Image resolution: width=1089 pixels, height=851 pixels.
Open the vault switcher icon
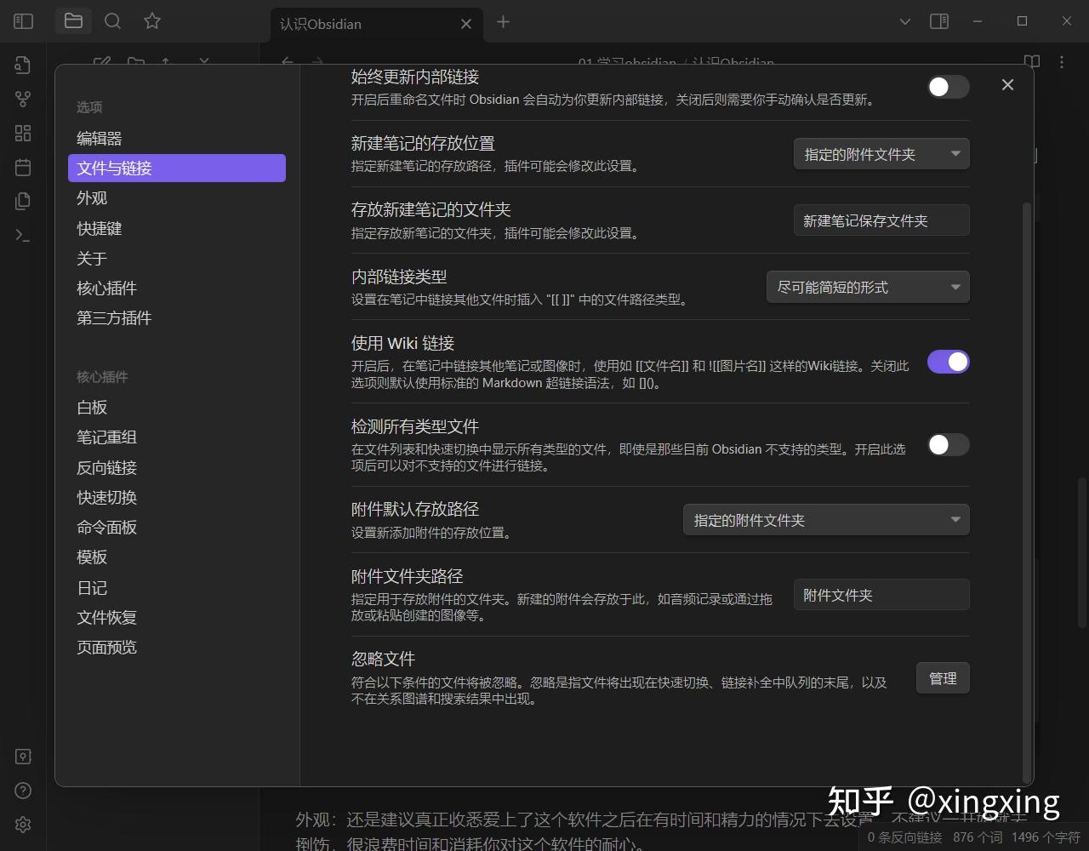coord(23,756)
